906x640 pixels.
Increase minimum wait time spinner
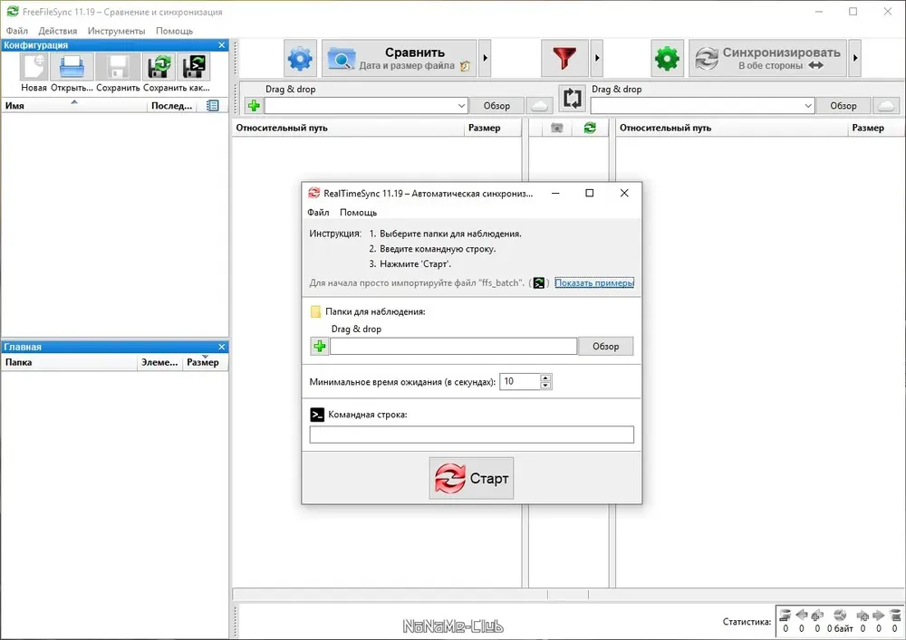coord(545,377)
